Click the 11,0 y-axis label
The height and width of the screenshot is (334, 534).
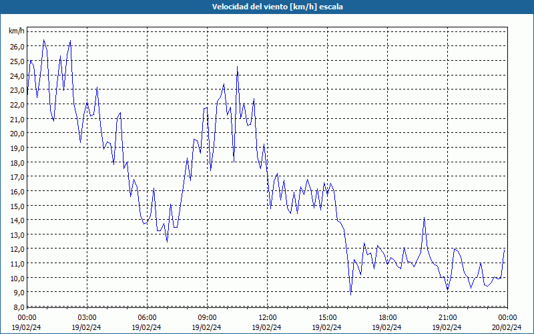17,264
